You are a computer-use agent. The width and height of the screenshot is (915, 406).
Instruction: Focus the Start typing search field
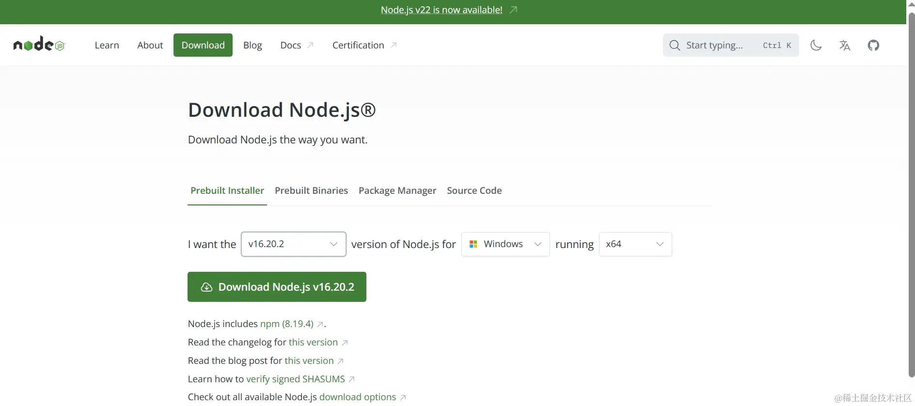pyautogui.click(x=731, y=45)
